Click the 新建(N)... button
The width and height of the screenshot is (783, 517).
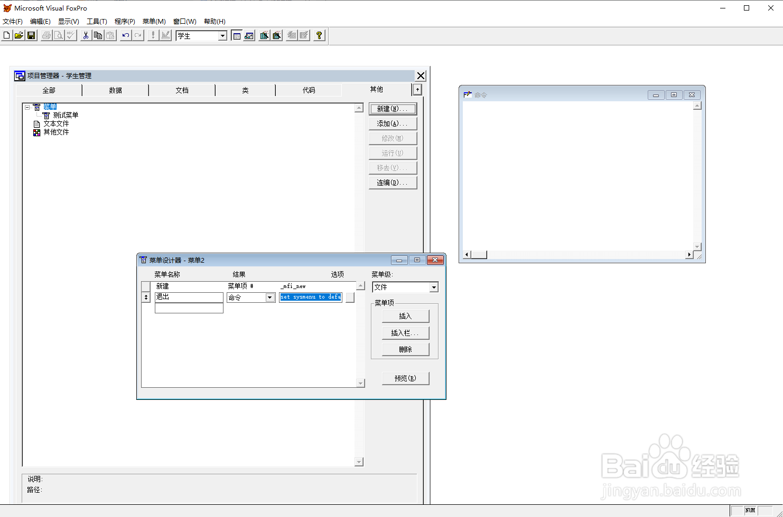click(393, 109)
